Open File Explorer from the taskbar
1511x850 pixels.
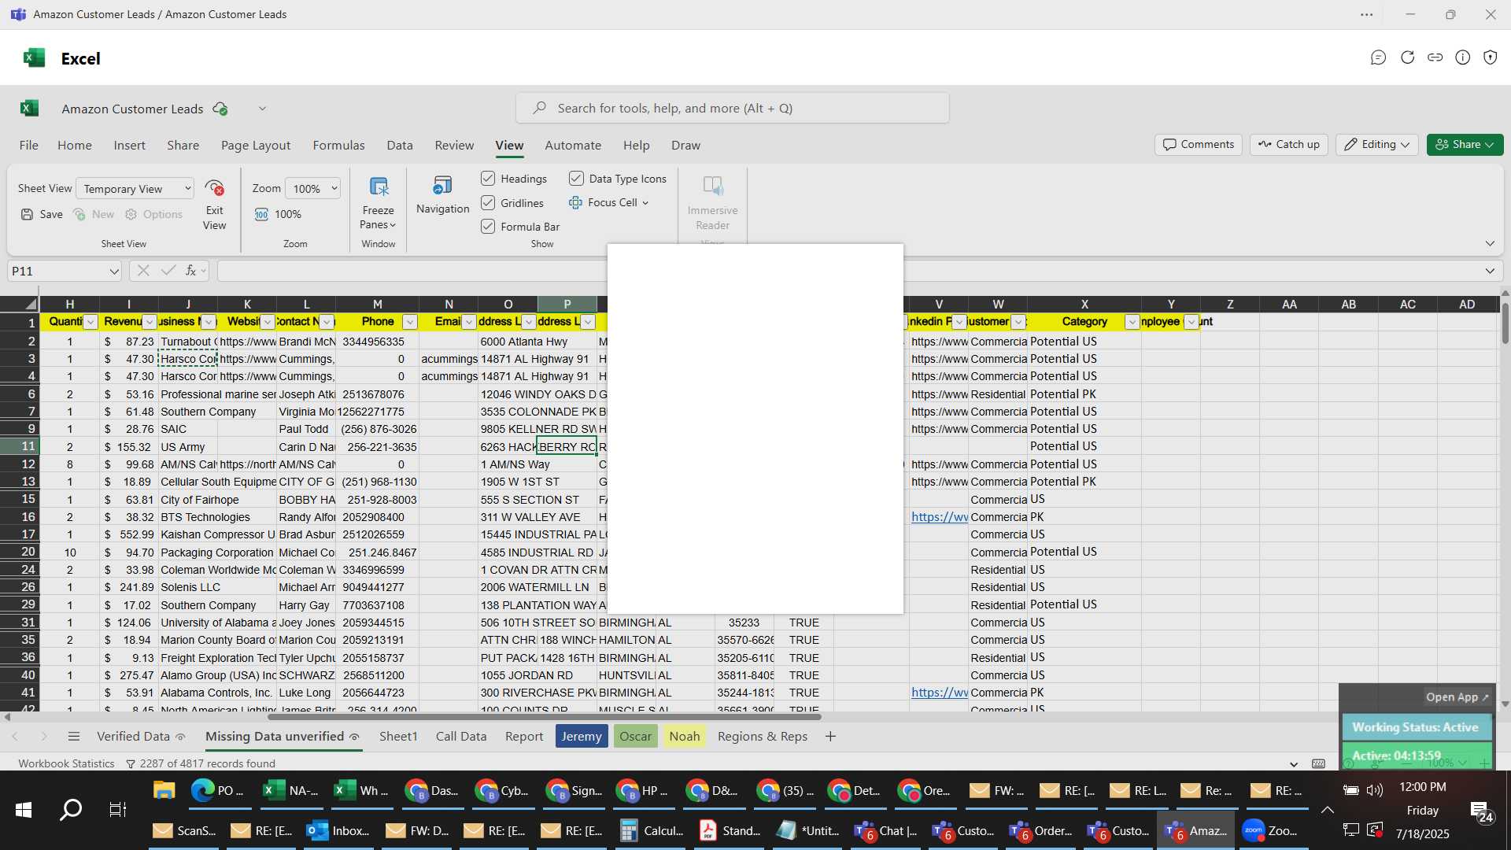[x=164, y=790]
